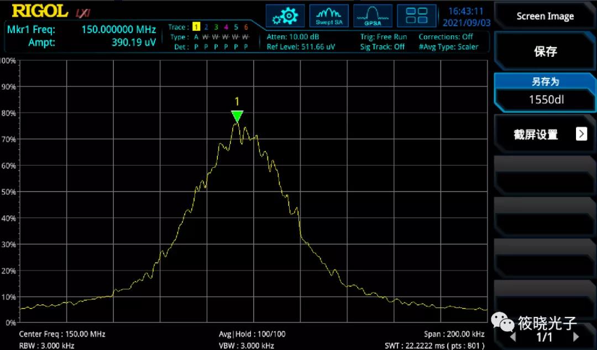Select trace 6 orange color indicator
597x350 pixels.
point(246,27)
